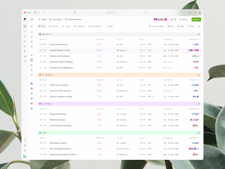Switch to the Gantt tab
Viewport: 225px width, 169px height.
click(x=66, y=26)
